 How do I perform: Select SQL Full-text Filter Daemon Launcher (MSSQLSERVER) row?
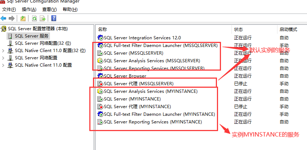tap(161, 46)
